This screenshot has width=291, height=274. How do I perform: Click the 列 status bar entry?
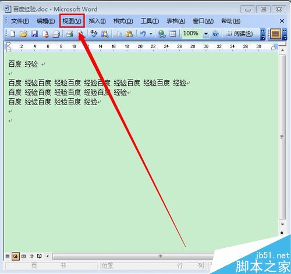coord(201,266)
